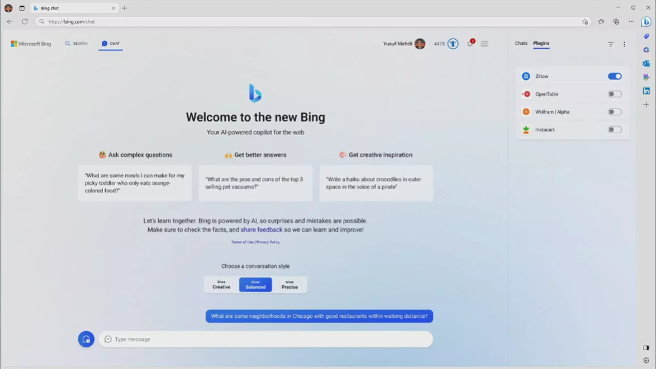
Task: Turn off the Zillow plugin toggle
Action: [615, 76]
